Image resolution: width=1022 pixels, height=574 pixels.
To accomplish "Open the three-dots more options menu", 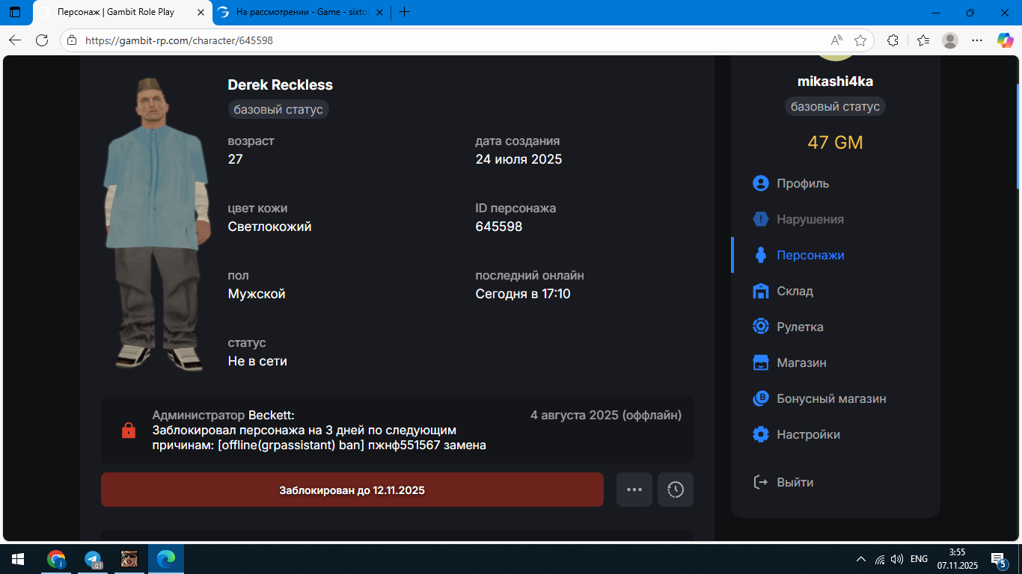I will [x=634, y=490].
